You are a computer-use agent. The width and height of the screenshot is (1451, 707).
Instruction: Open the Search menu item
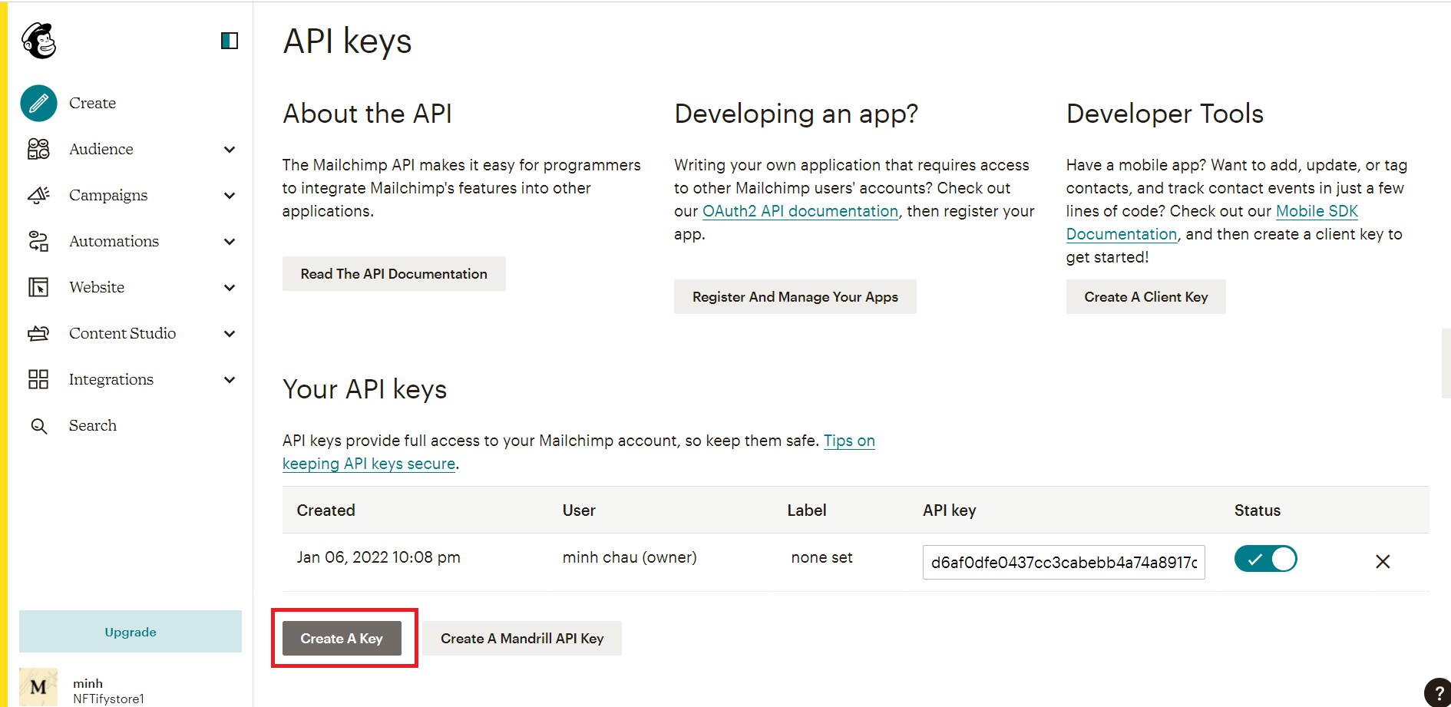tap(93, 425)
